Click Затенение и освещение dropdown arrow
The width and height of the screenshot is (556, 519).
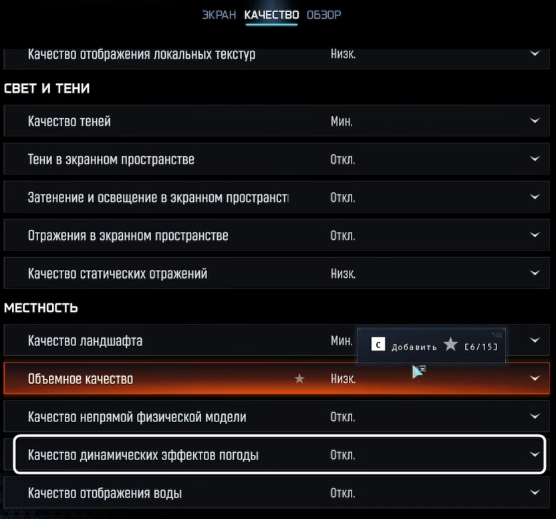(x=535, y=197)
